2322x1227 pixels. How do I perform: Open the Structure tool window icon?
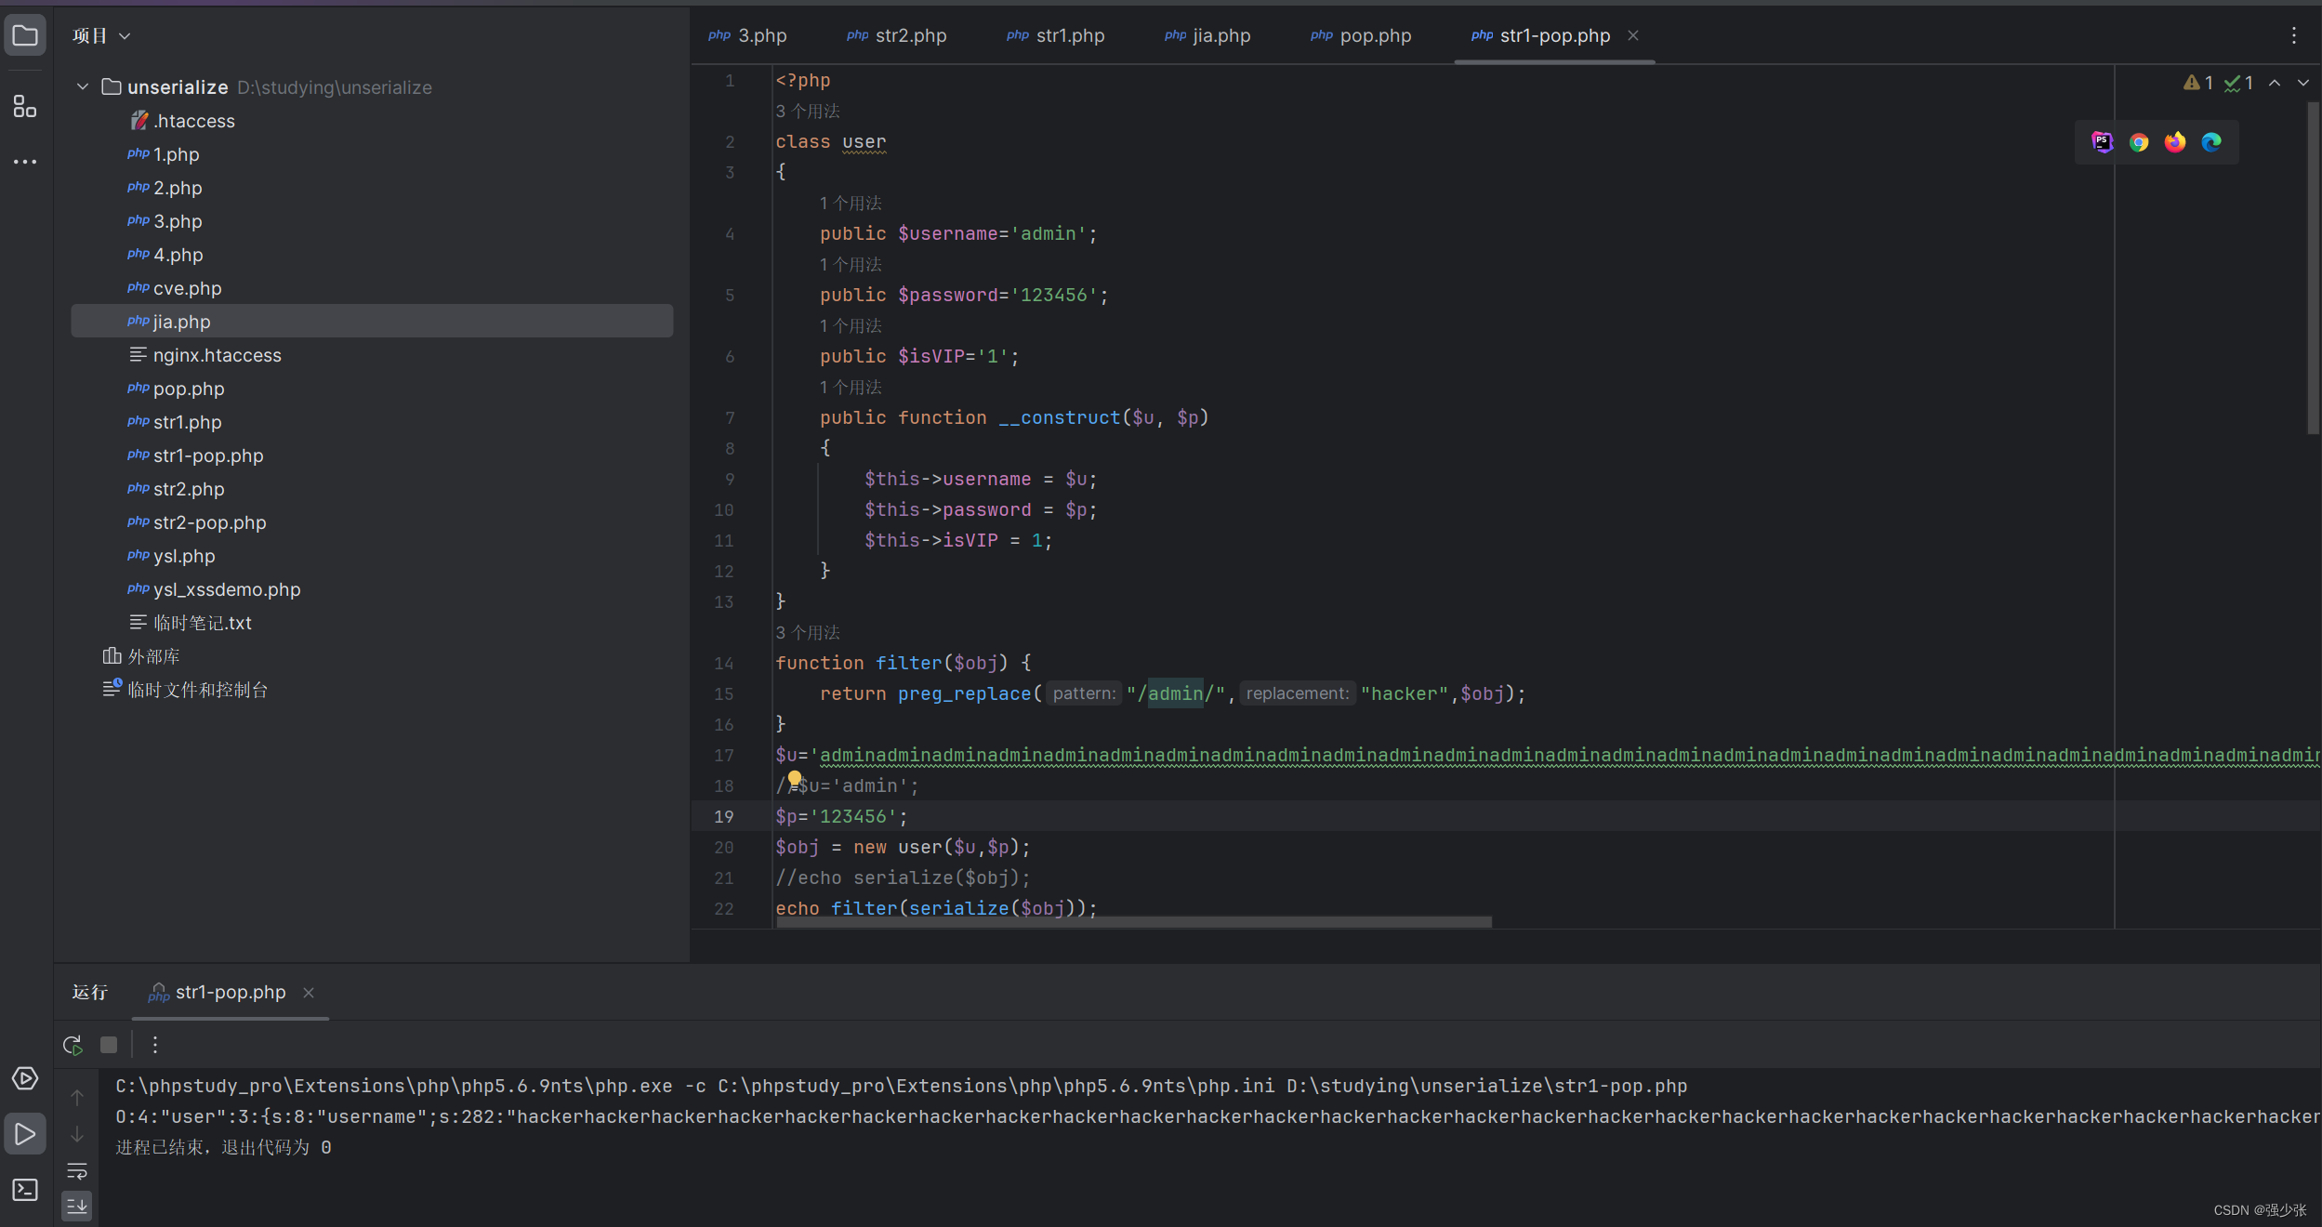(25, 106)
